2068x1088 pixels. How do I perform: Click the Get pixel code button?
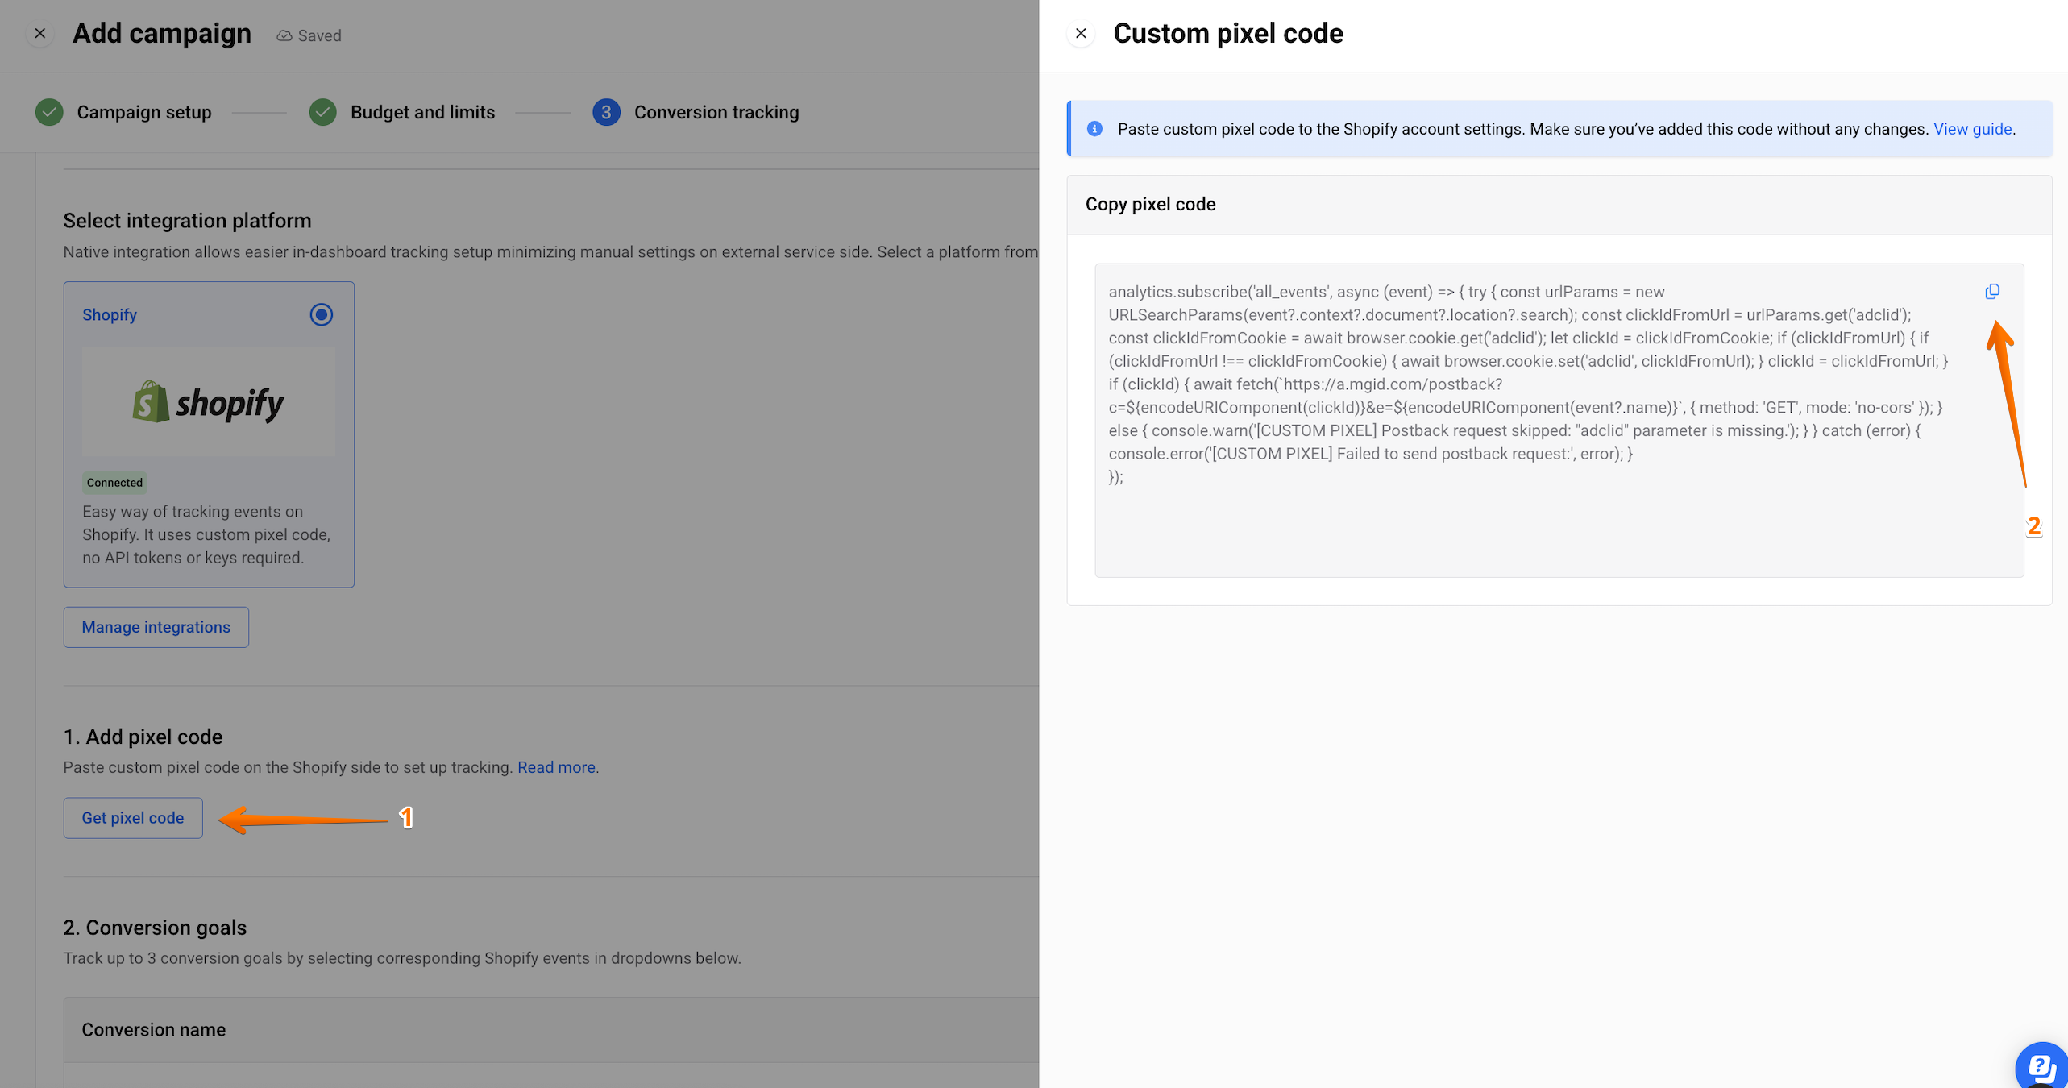[x=133, y=818]
